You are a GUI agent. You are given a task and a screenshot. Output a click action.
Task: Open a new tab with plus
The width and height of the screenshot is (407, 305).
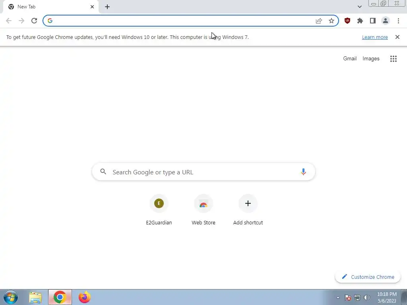pos(107,7)
